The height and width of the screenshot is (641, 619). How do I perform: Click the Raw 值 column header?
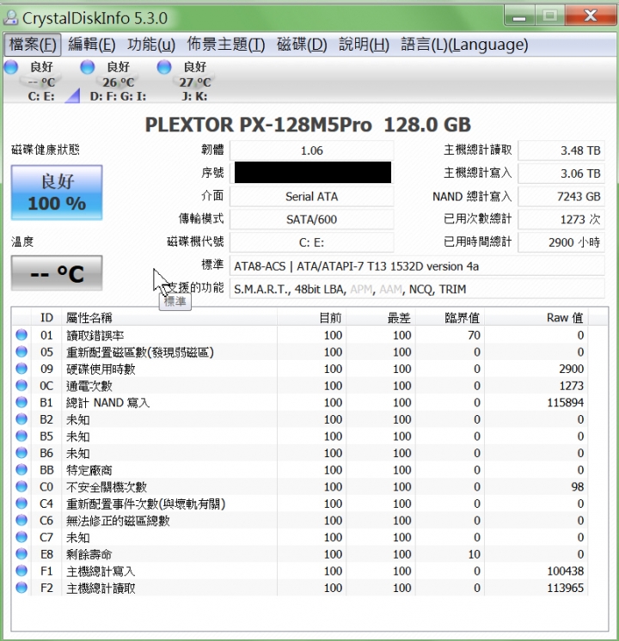tap(536, 318)
